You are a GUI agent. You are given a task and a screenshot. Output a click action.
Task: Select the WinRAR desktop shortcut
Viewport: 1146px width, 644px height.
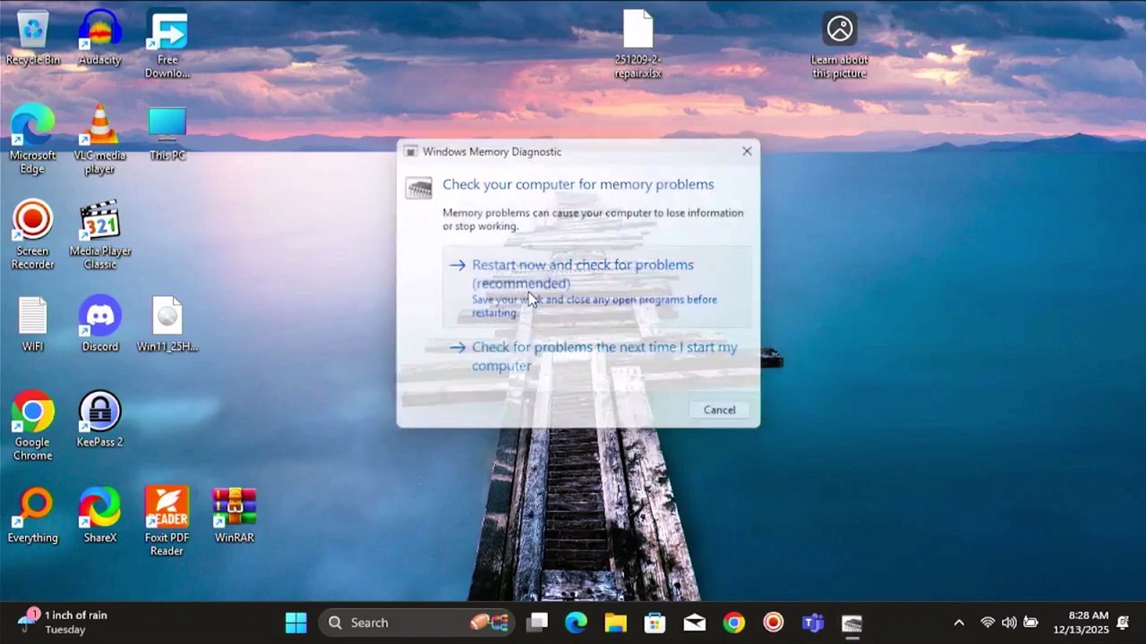tap(235, 515)
